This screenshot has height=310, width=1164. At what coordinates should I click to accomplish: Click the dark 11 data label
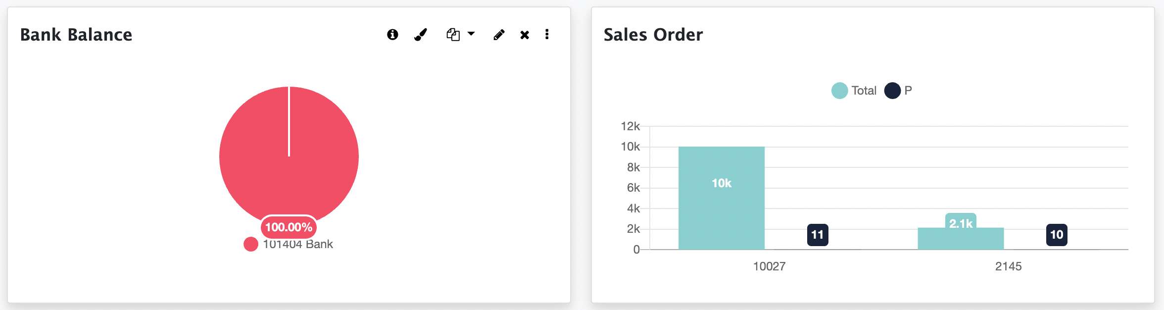point(817,235)
